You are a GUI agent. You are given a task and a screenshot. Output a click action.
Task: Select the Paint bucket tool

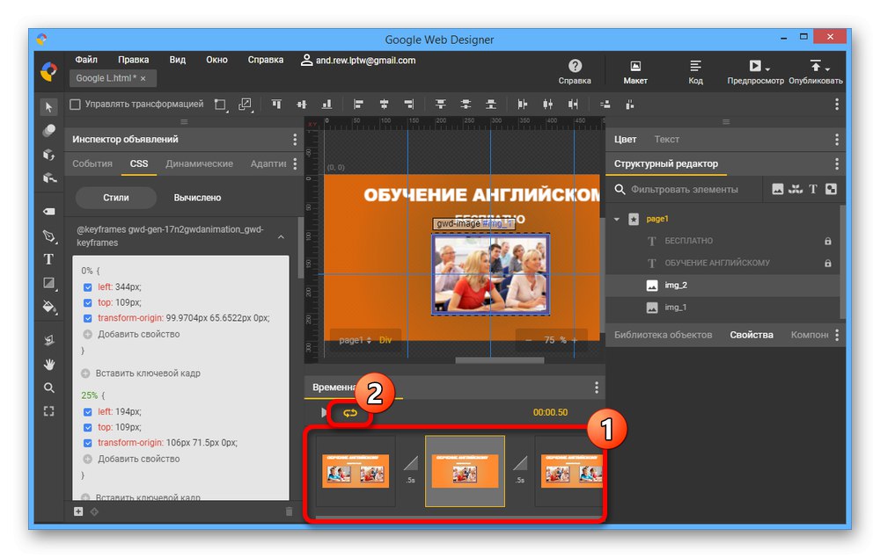(x=48, y=307)
